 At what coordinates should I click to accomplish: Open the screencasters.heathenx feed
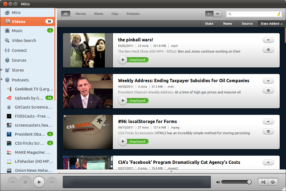click(x=27, y=125)
